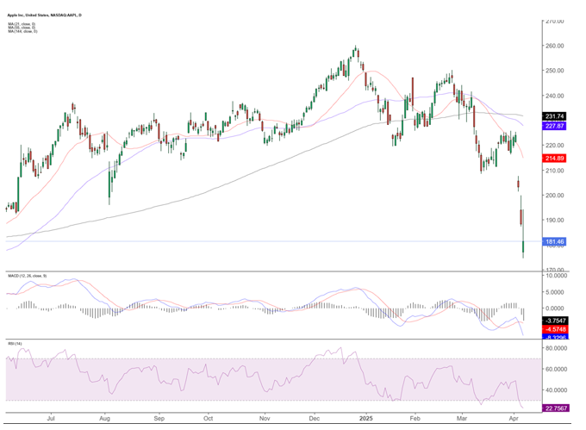The height and width of the screenshot is (430, 586).
Task: Select the MA(55, close, 0) indicator label
Action: 25,28
